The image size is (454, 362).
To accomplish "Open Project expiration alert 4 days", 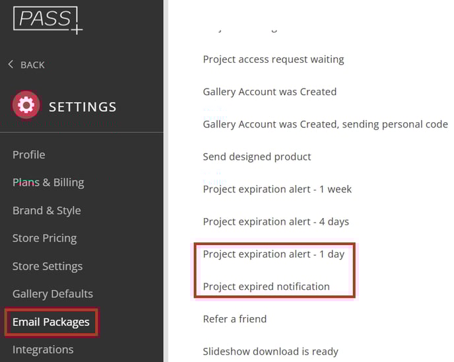I will click(276, 222).
